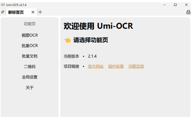Lock the tab bar with the padlock icon

[x=188, y=12]
